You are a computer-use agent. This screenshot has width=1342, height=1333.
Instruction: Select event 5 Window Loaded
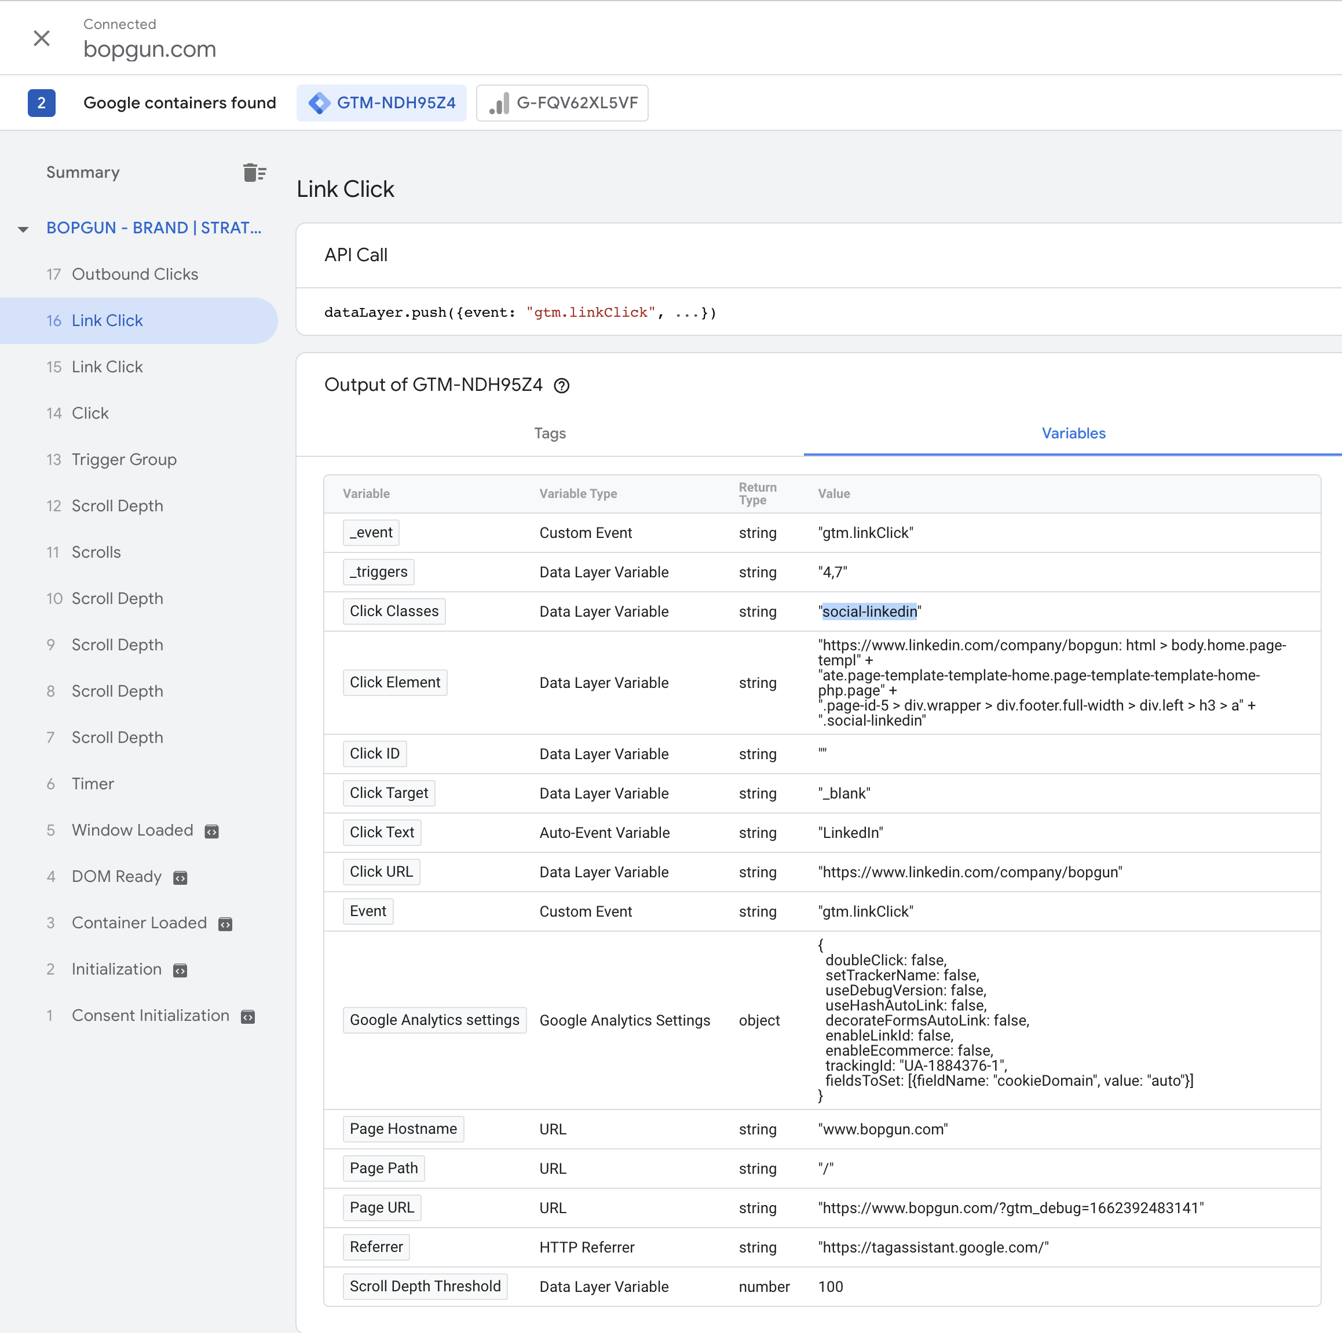tap(139, 830)
